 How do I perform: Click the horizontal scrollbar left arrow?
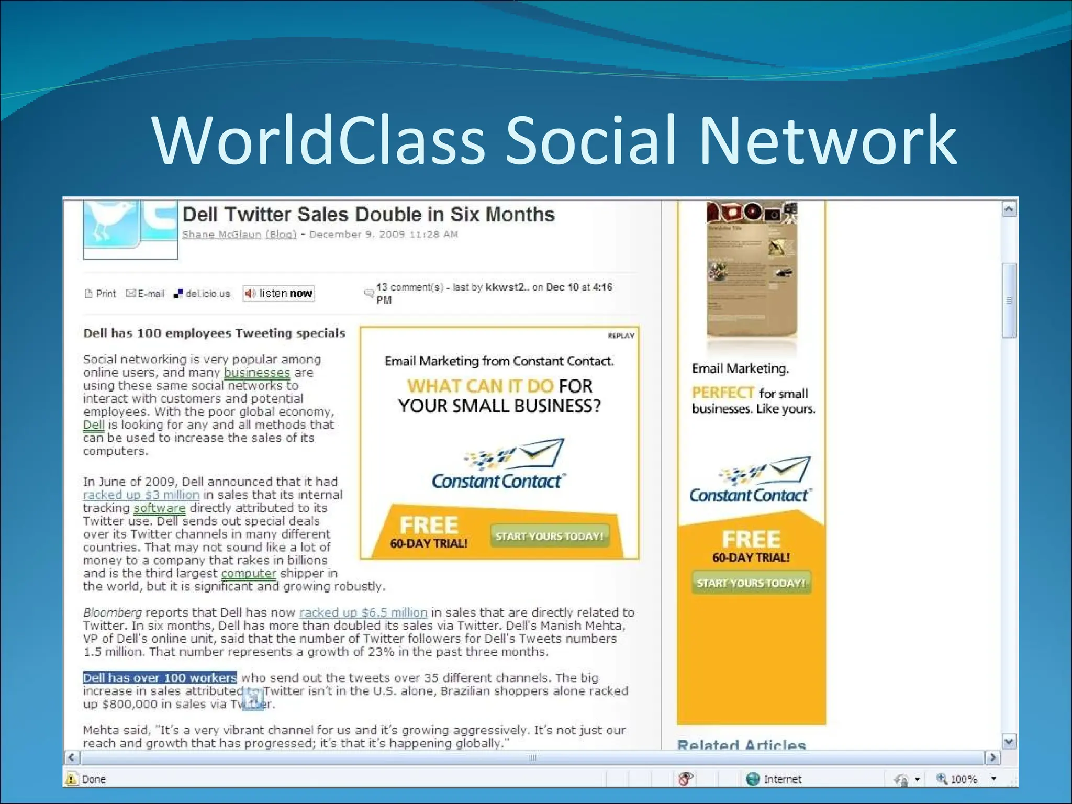point(72,757)
